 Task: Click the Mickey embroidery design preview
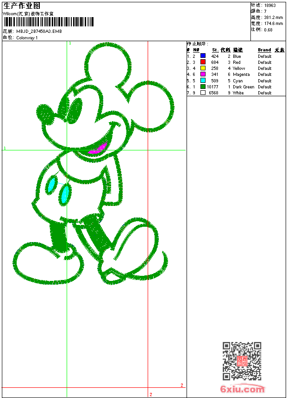[94, 164]
